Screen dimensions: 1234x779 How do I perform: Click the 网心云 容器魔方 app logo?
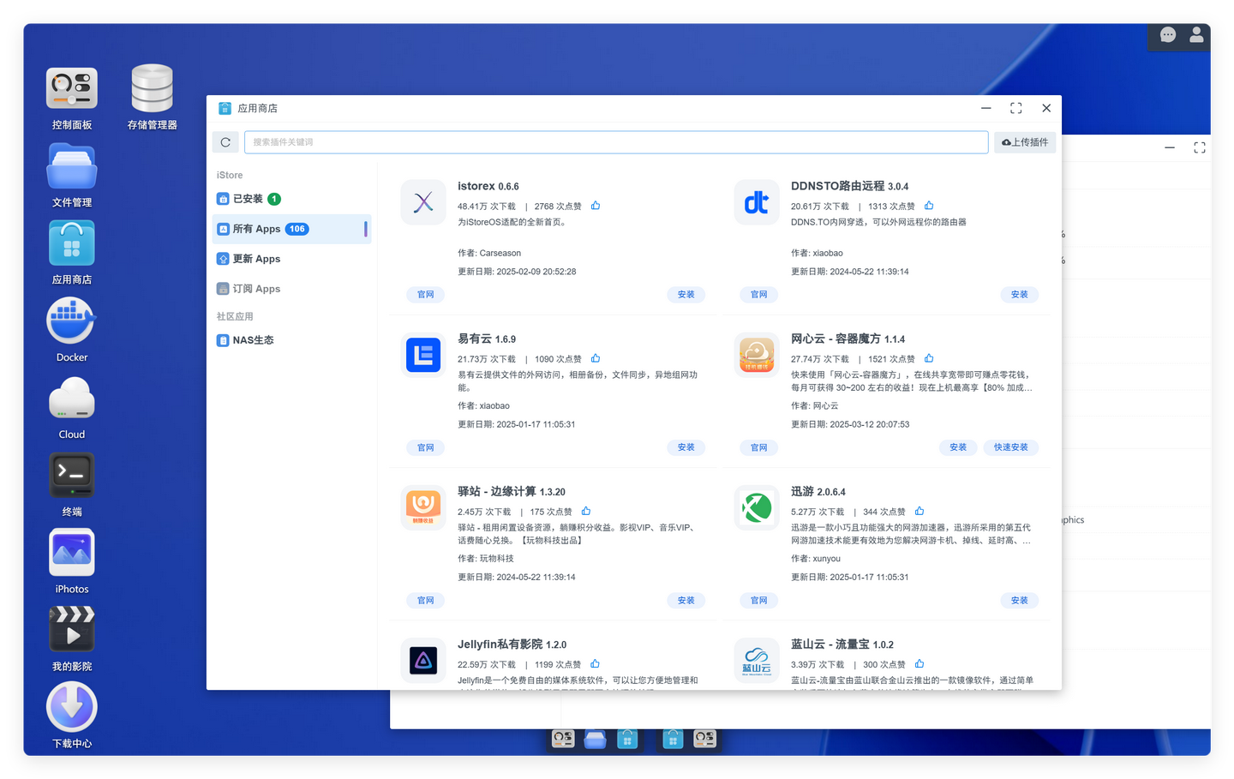pos(757,355)
